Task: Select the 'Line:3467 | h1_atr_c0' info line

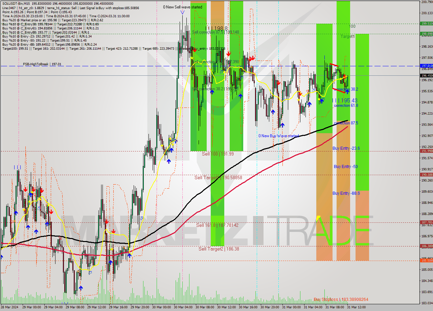Action: pos(71,8)
